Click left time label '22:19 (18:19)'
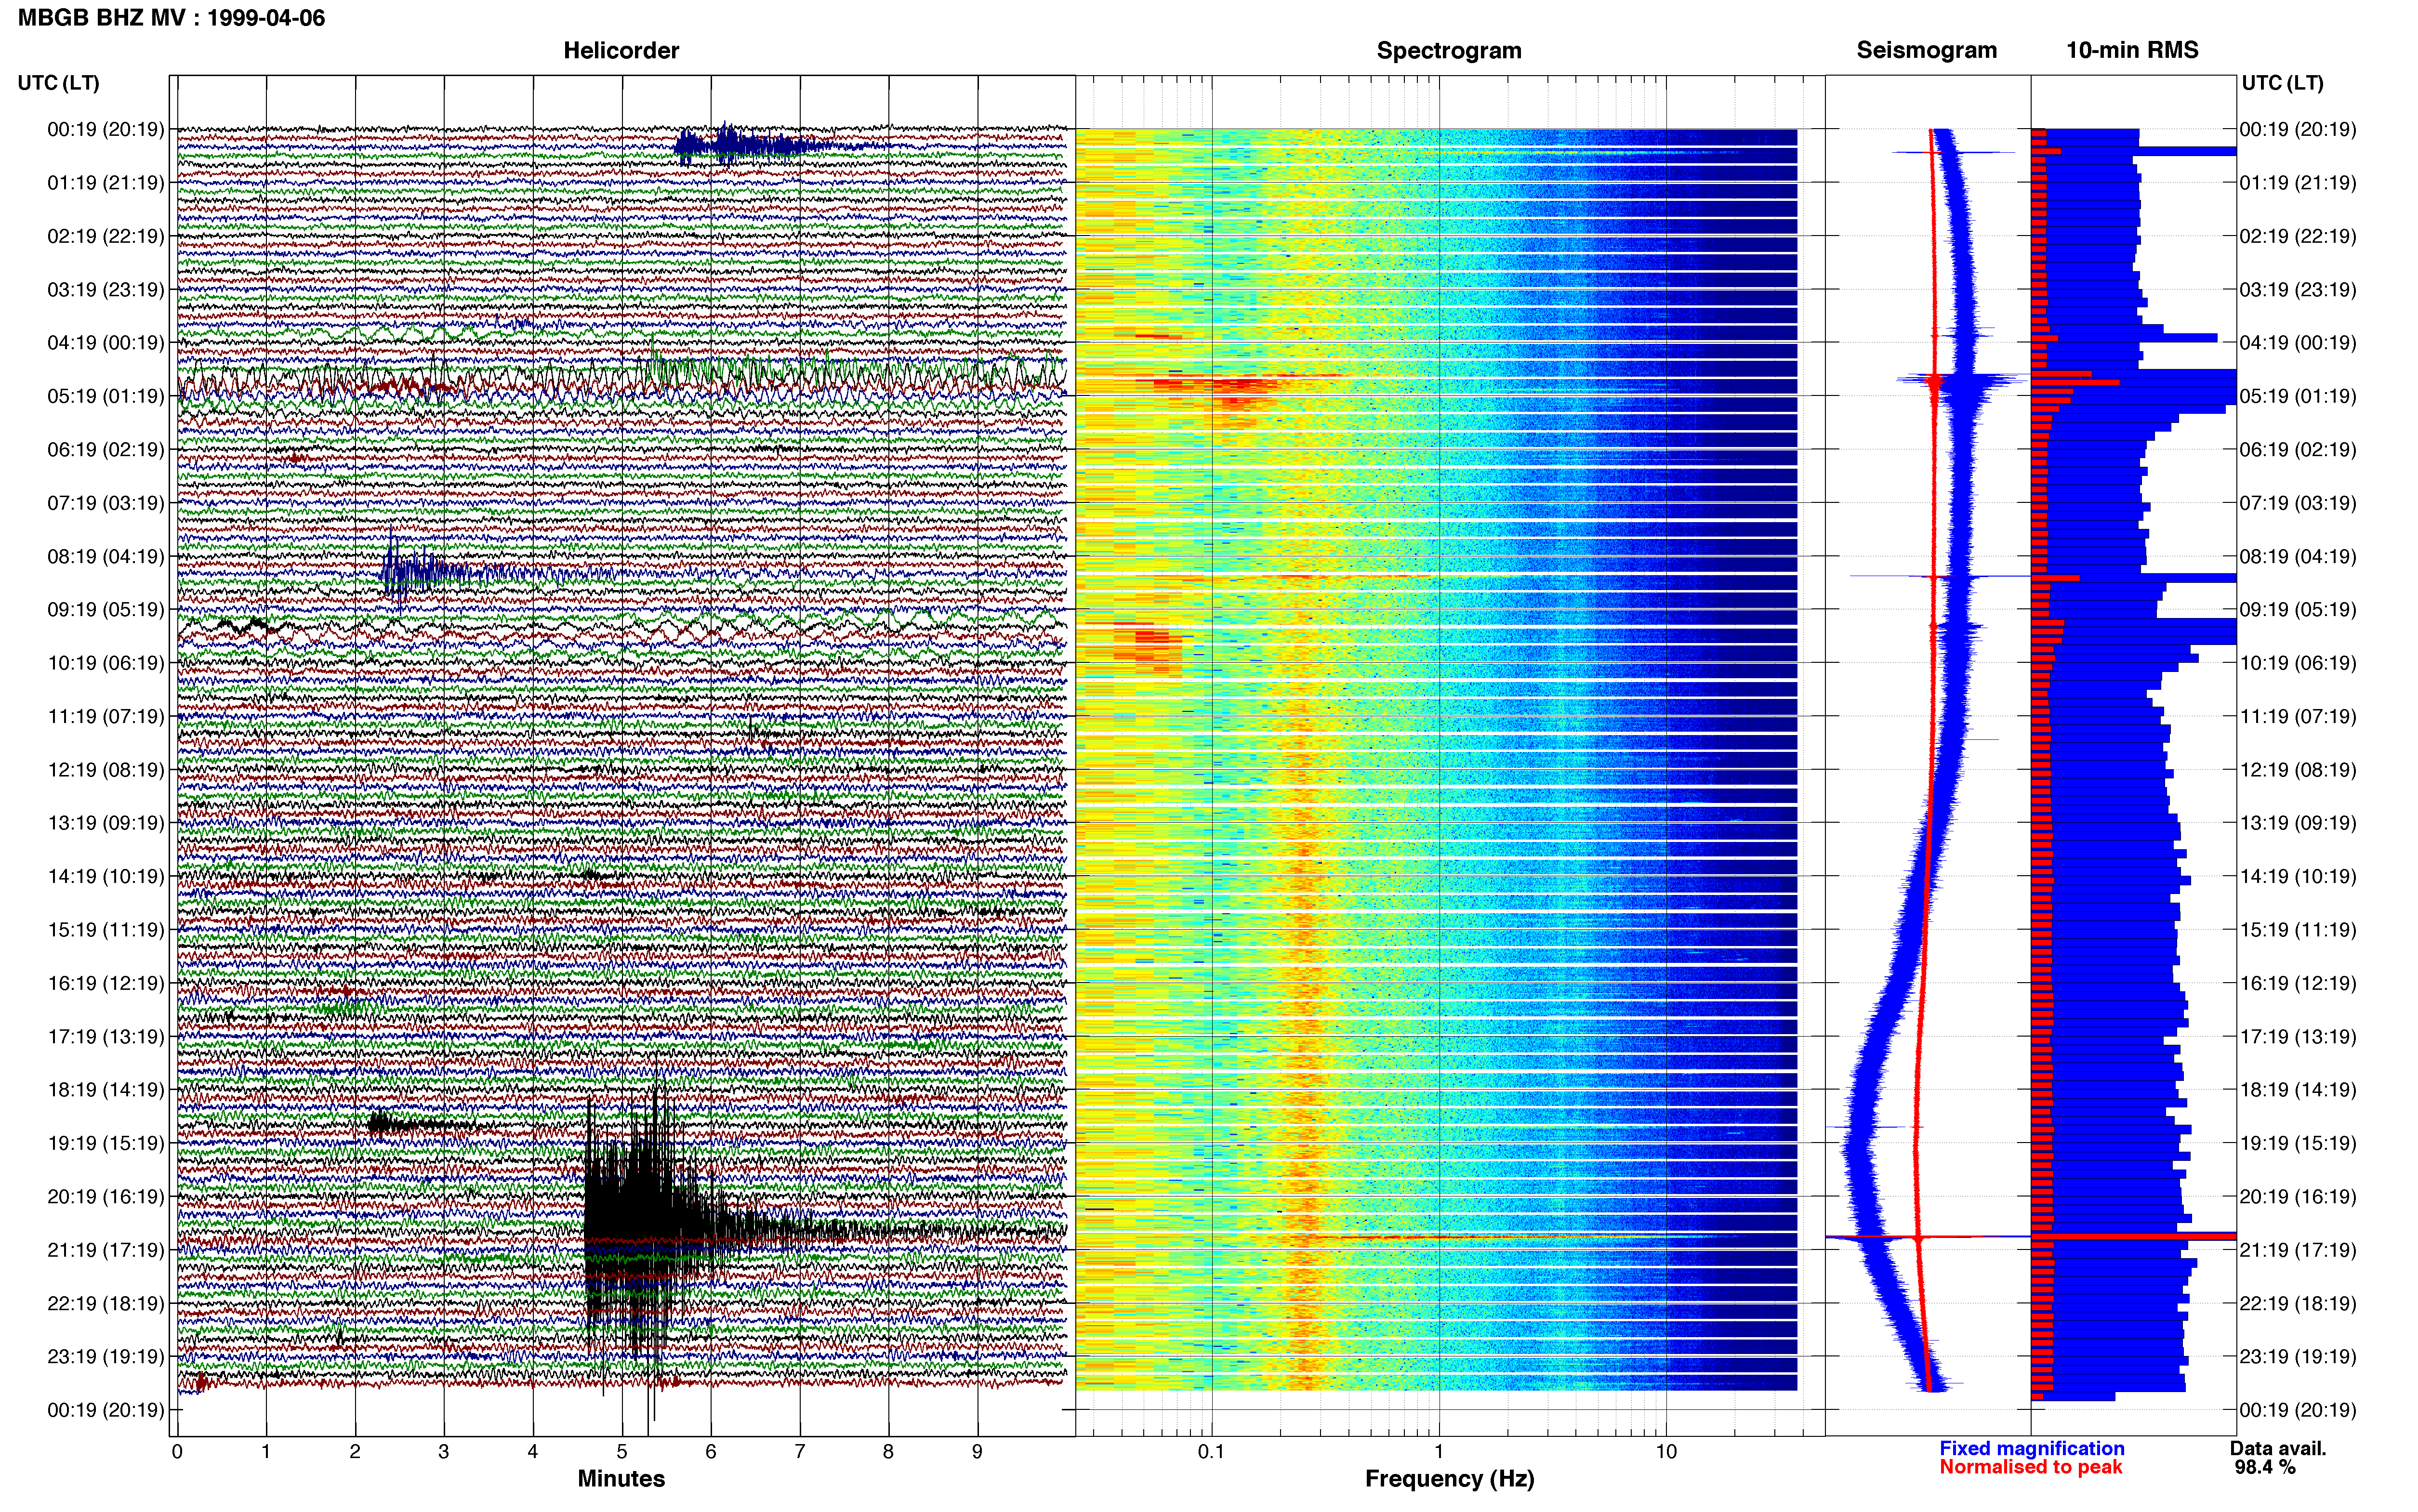Screen dimensions: 2418x1512 [x=106, y=1304]
